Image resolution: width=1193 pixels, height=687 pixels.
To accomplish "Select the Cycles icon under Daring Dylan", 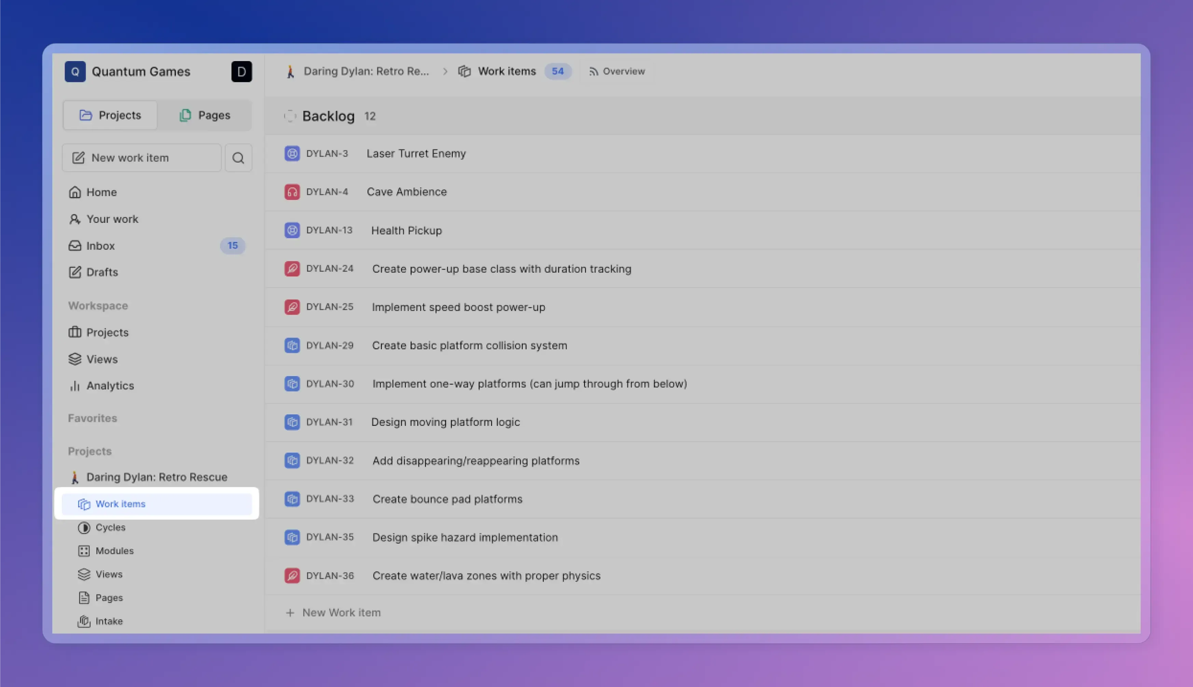I will 84,528.
